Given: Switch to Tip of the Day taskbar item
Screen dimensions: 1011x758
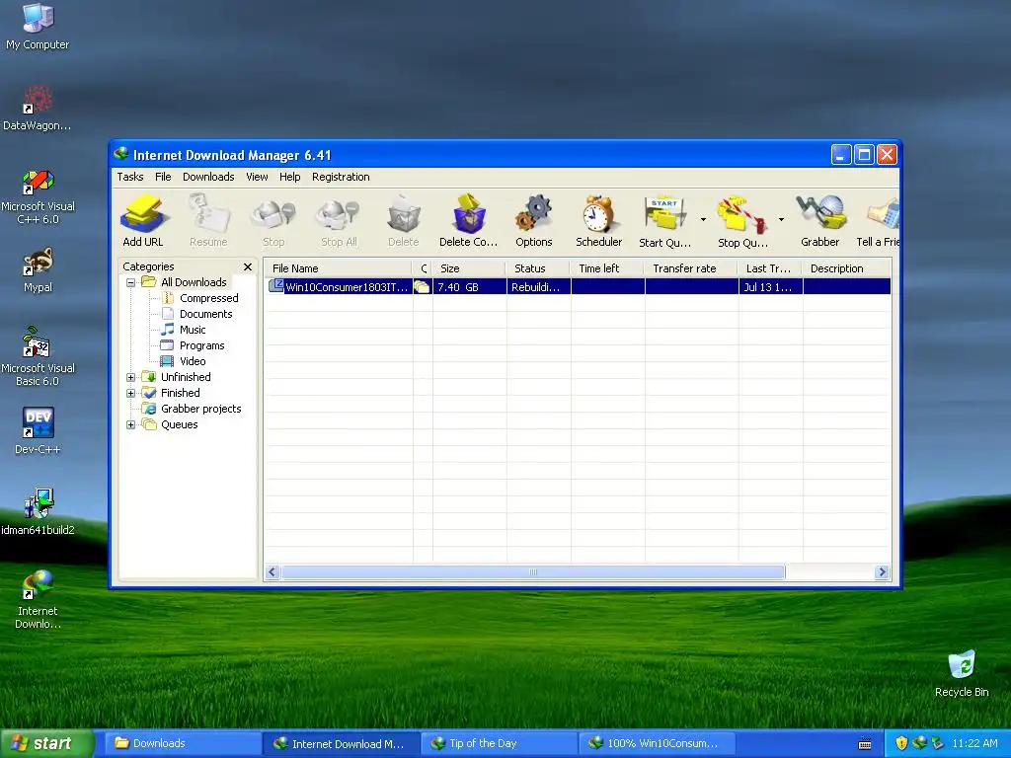Looking at the screenshot, I should click(x=499, y=743).
